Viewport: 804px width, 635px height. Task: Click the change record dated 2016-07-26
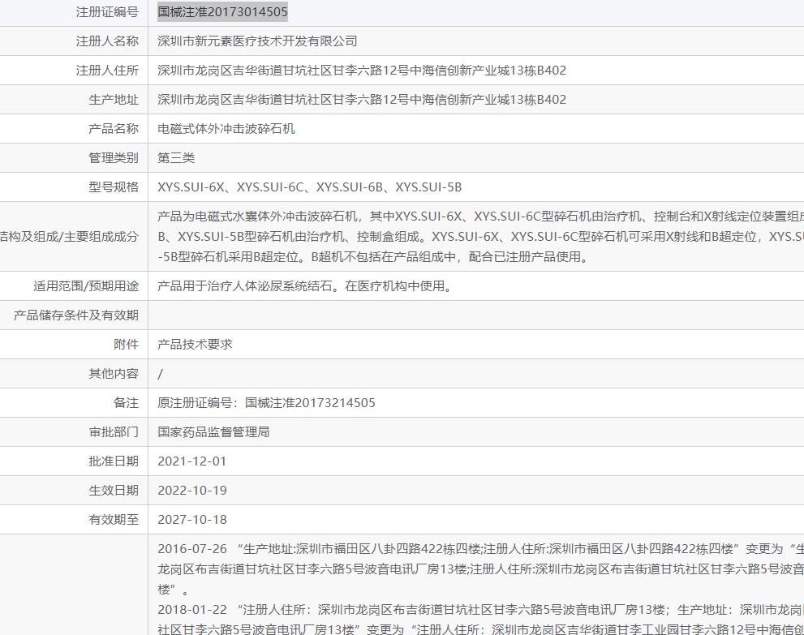(480, 568)
